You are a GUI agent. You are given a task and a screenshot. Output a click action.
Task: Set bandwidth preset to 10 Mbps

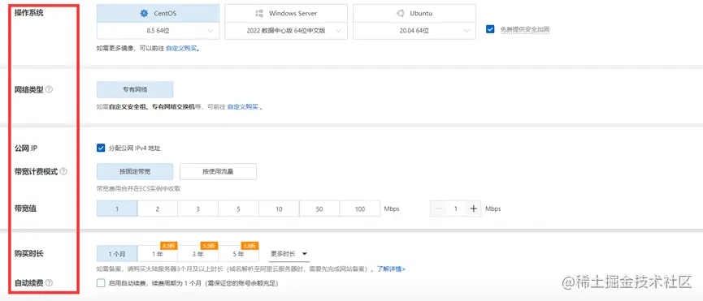coord(279,209)
